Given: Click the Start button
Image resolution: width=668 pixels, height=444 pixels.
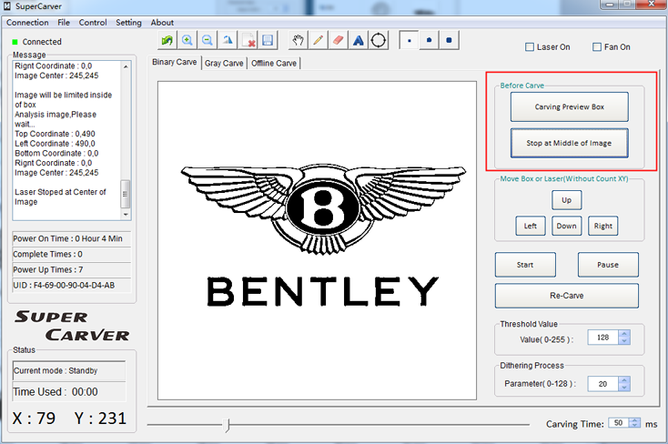Looking at the screenshot, I should click(525, 265).
